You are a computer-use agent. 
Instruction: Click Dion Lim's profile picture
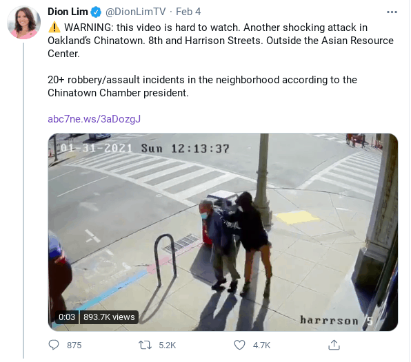[x=24, y=23]
